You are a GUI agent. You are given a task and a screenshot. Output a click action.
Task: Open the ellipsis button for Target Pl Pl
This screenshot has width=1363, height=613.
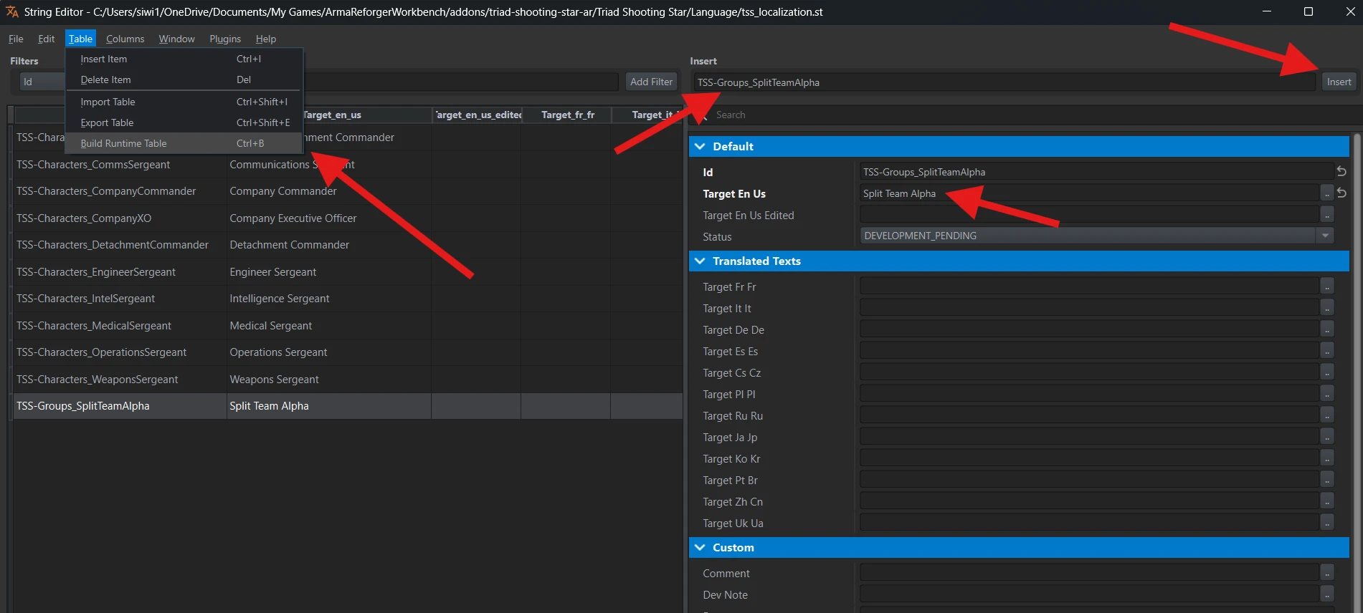[1327, 394]
